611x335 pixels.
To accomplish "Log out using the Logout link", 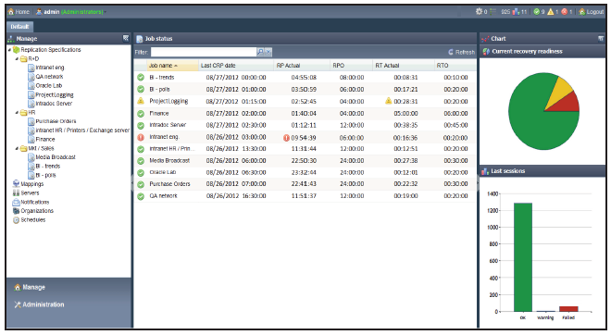I will (592, 12).
